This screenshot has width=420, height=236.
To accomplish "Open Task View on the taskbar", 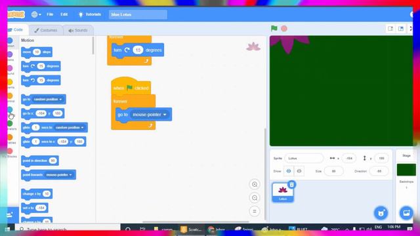I will tap(142, 229).
